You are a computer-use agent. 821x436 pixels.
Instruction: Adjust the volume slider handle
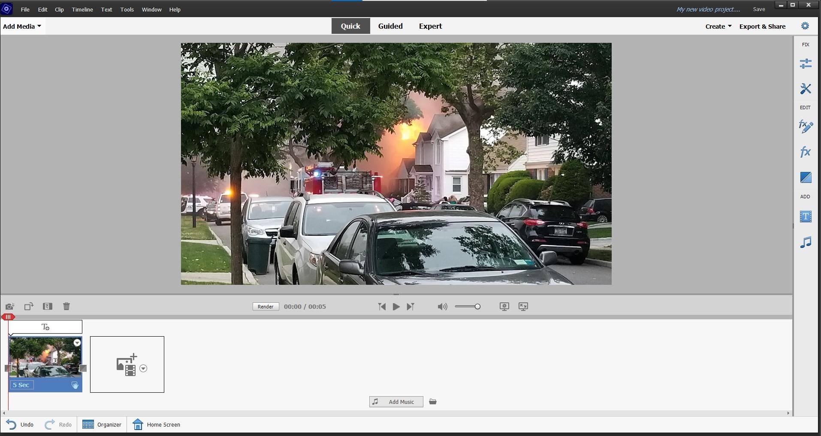[477, 307]
